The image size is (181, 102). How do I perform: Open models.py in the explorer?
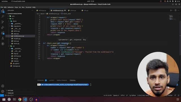click(17, 39)
